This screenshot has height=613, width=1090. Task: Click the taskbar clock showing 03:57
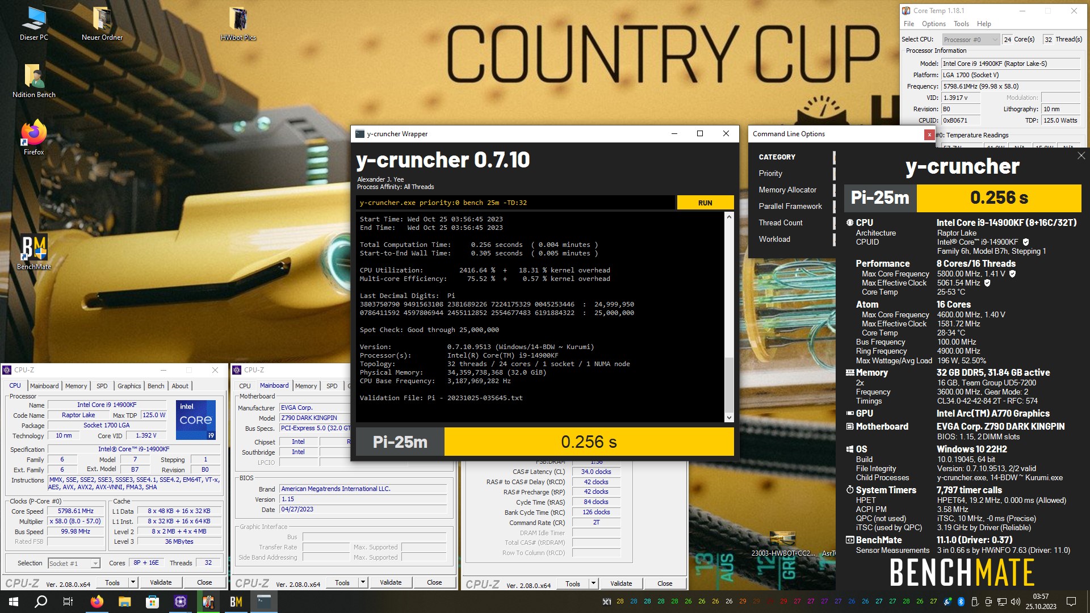1041,602
